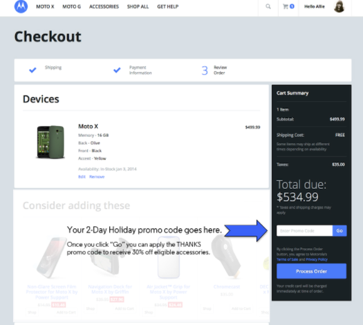Click the Edit link for Moto X
The image size is (363, 325).
pos(82,176)
